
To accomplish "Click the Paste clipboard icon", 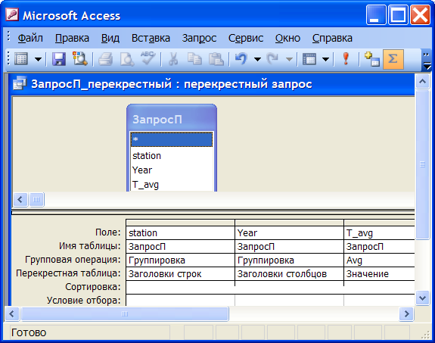I will tap(216, 59).
